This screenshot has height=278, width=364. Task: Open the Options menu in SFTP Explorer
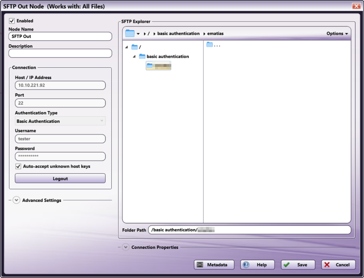(x=337, y=34)
